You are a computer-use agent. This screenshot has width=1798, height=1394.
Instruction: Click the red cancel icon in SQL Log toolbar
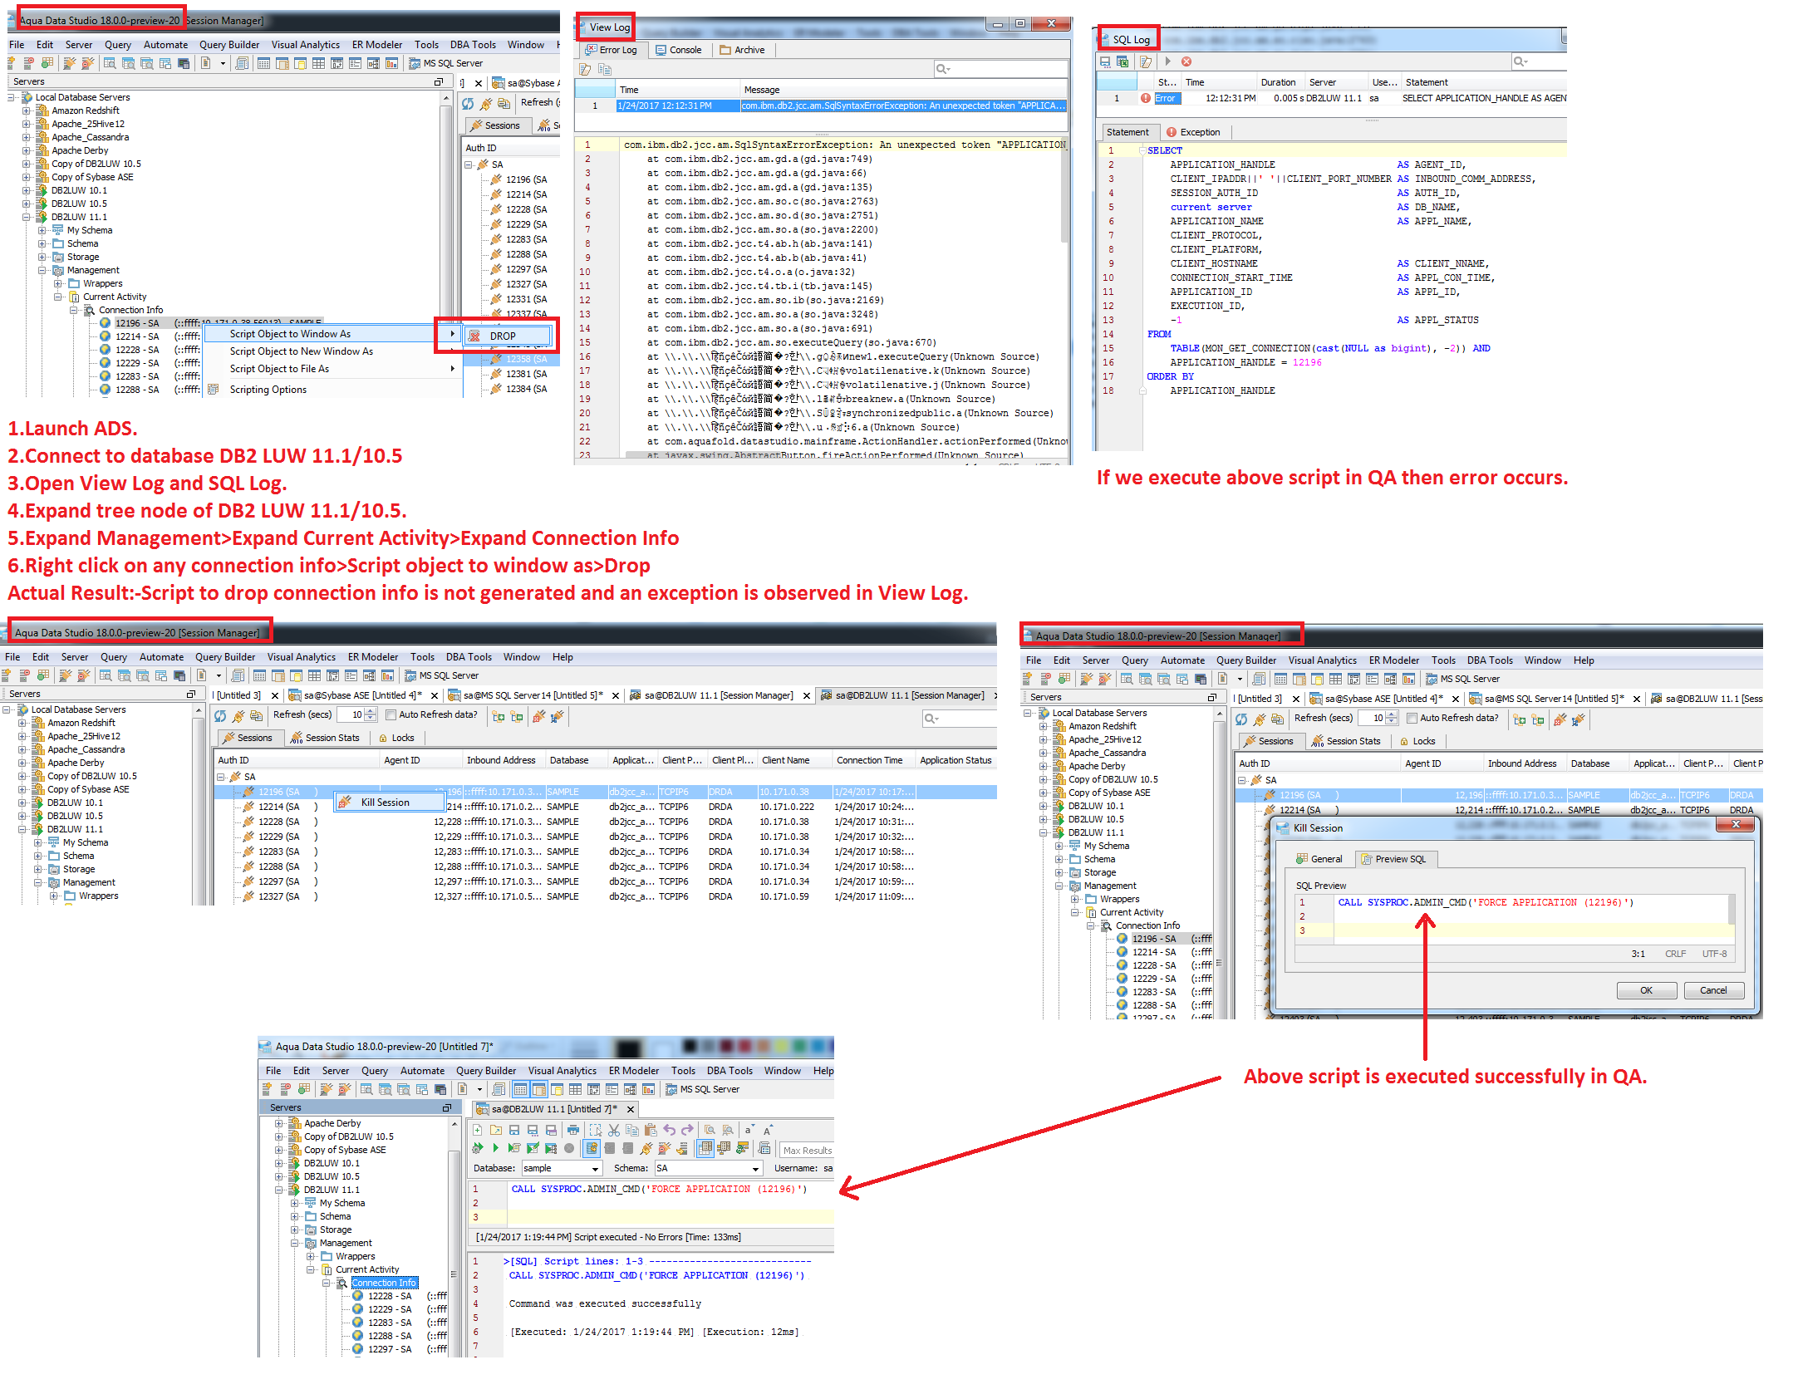click(1186, 61)
